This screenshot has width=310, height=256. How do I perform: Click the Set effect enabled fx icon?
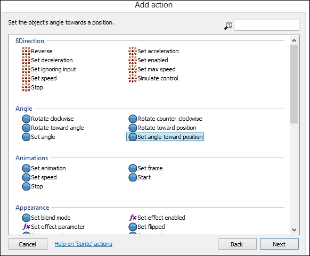[x=133, y=218]
